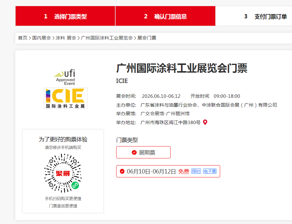Open the 广州国际涂料工业展览会 breadcrumb link
292x224 pixels.
coord(107,38)
